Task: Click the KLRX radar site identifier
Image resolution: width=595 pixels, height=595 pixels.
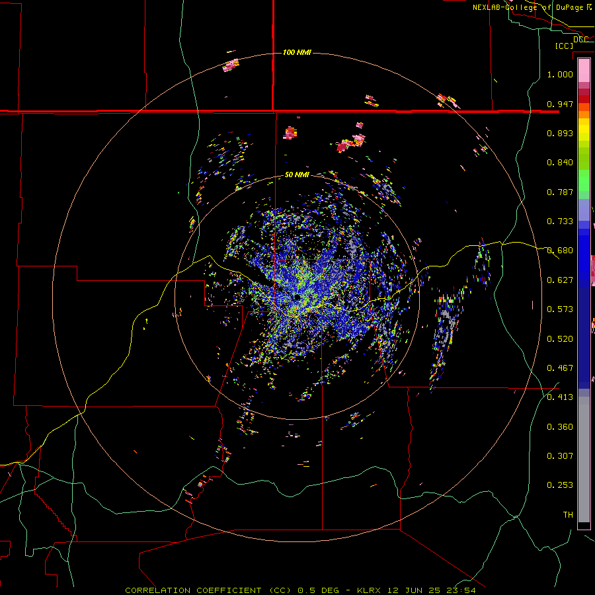Action: click(370, 590)
